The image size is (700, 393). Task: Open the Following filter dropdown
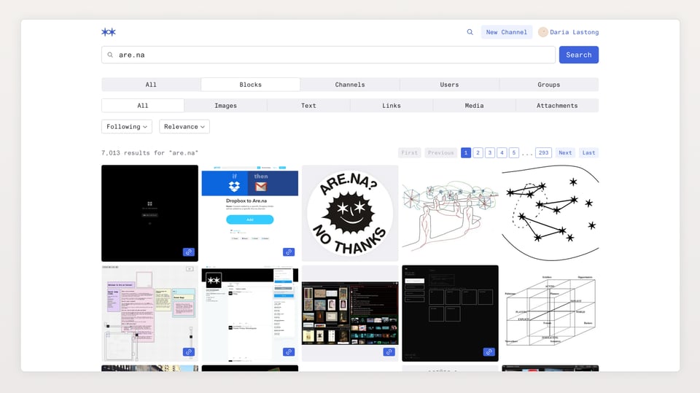coord(127,126)
